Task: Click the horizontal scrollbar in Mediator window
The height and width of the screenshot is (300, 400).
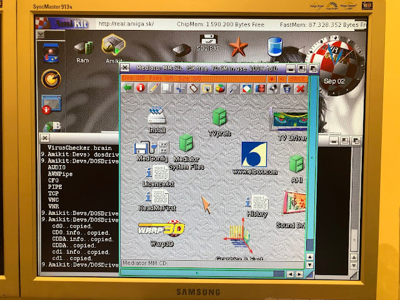Action: pos(202,274)
